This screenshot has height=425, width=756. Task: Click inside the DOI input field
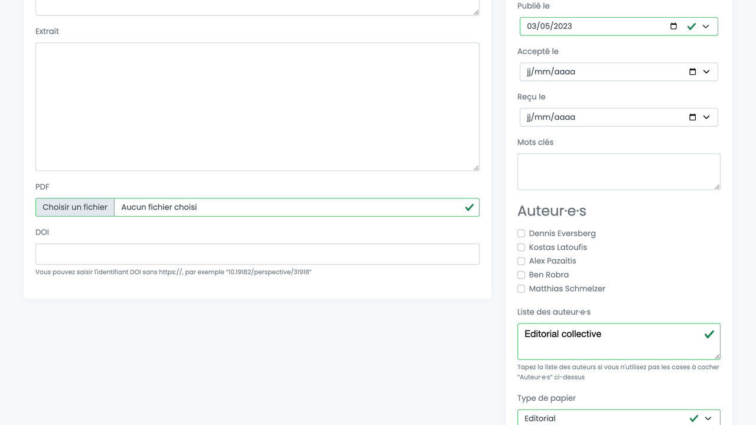tap(257, 254)
